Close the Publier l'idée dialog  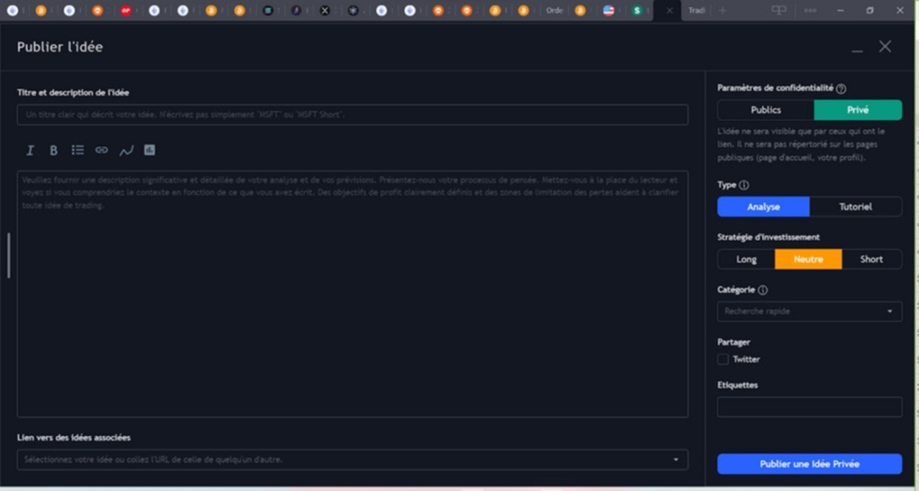tap(885, 47)
